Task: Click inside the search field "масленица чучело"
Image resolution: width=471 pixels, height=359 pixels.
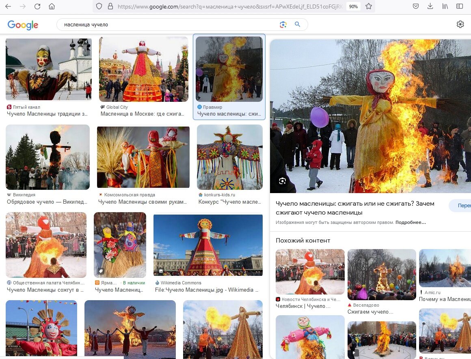Action: [122, 25]
